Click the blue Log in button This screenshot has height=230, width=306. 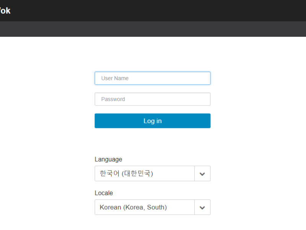tap(152, 121)
